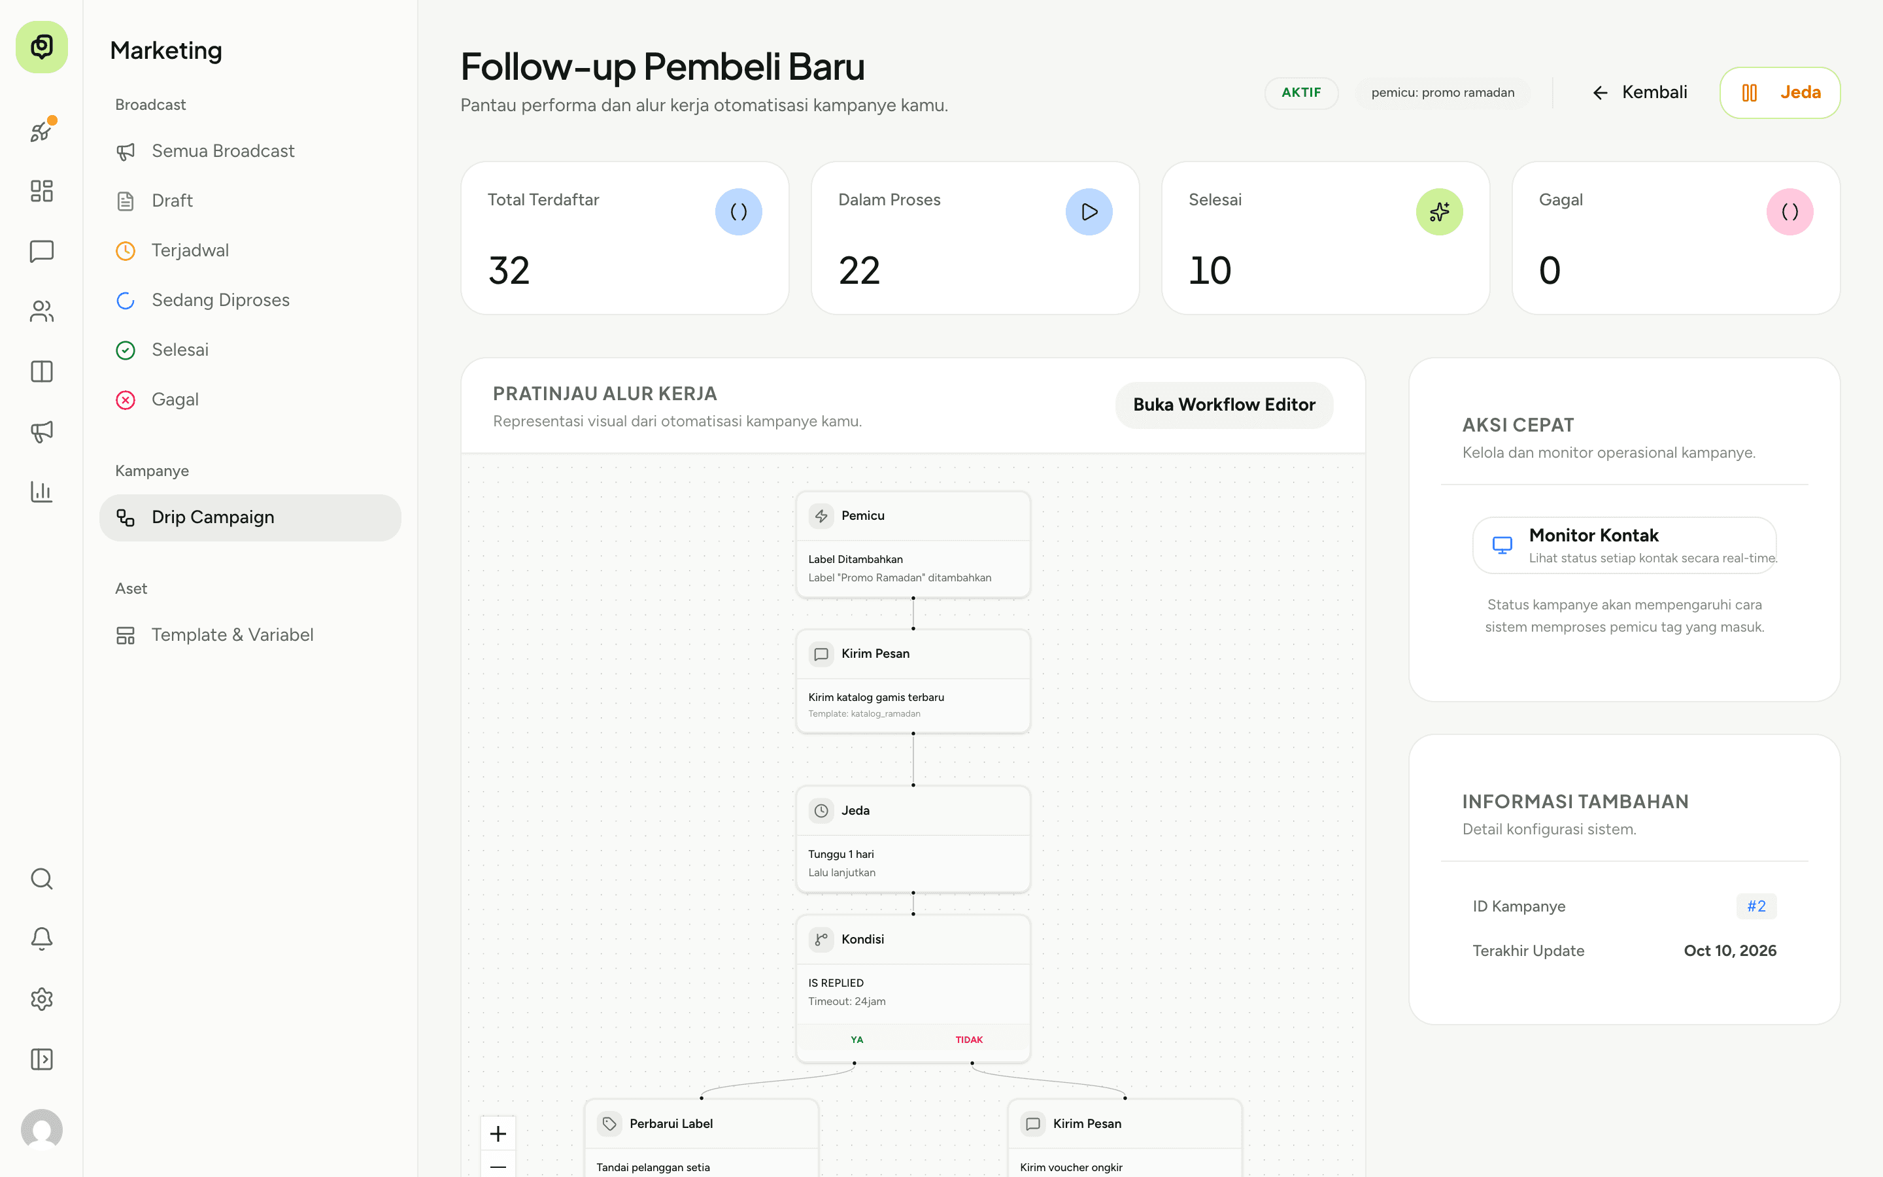This screenshot has height=1177, width=1883.
Task: Pause campaign with the Jeda button
Action: tap(1780, 93)
